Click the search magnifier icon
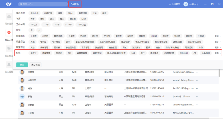This screenshot has width=223, height=119. tap(21, 4)
